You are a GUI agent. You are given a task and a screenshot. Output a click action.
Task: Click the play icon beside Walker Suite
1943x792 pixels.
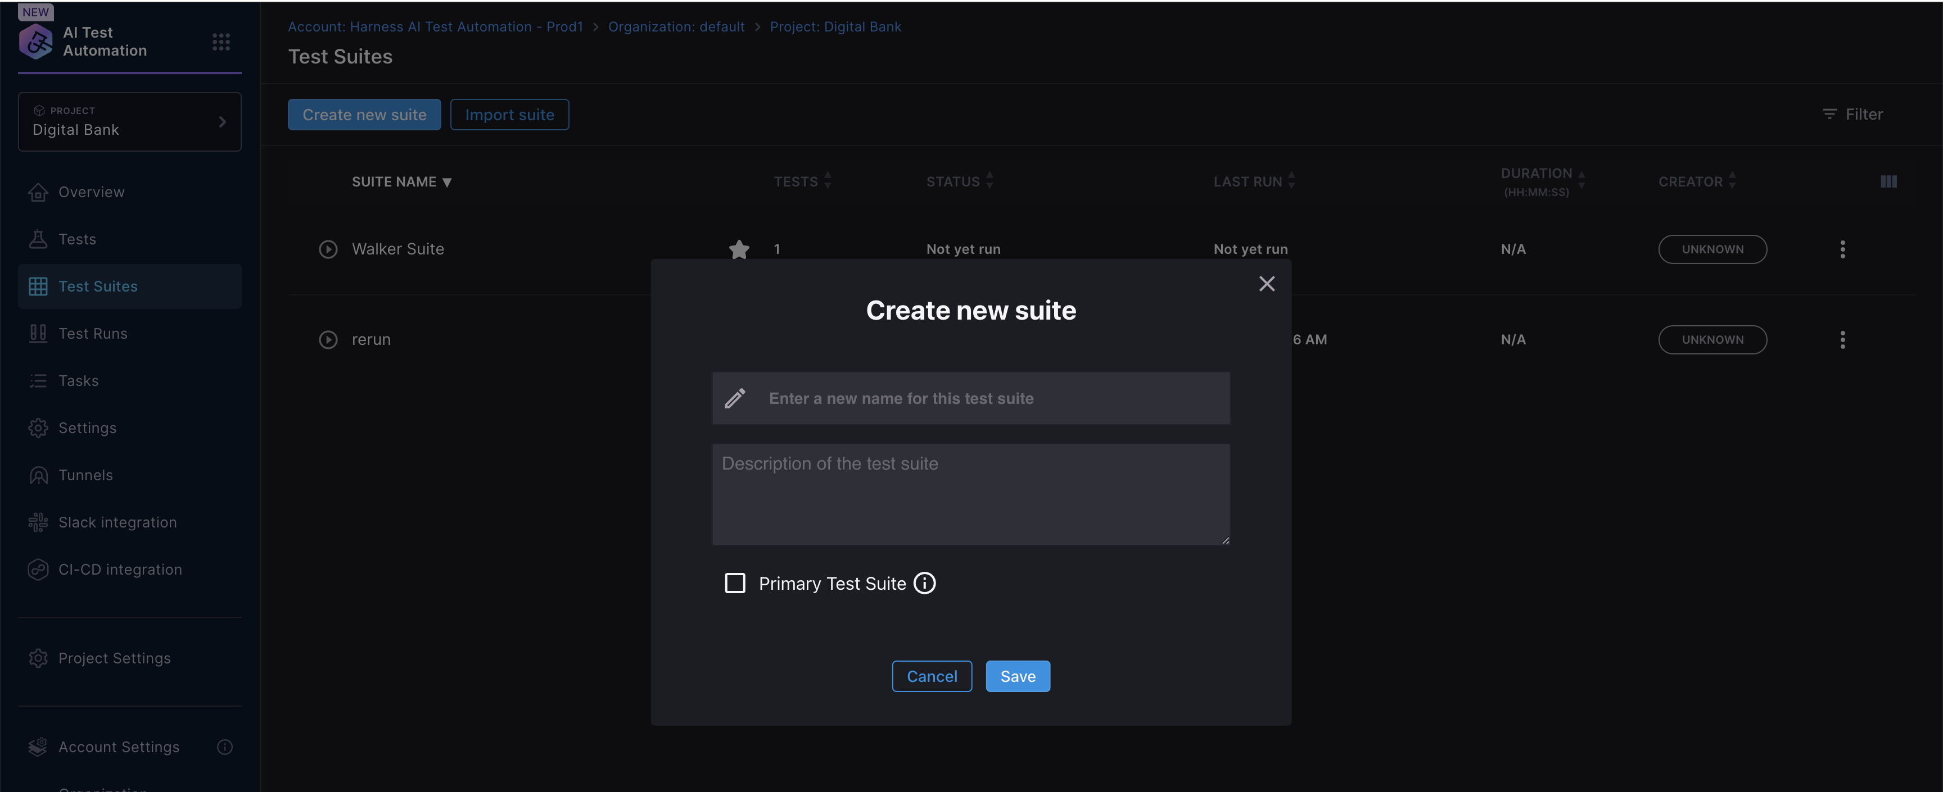(328, 249)
